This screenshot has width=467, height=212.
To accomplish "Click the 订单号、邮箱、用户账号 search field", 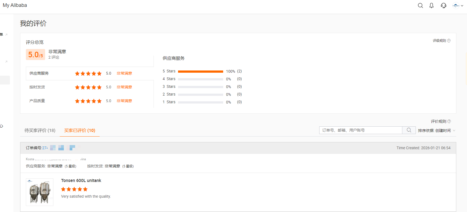I will click(361, 130).
